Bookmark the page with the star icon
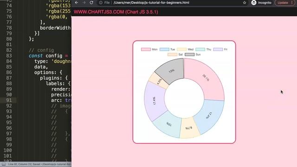The image size is (297, 167). [245, 3]
